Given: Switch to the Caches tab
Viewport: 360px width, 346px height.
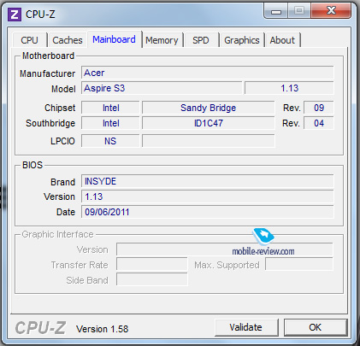Looking at the screenshot, I should pyautogui.click(x=68, y=40).
